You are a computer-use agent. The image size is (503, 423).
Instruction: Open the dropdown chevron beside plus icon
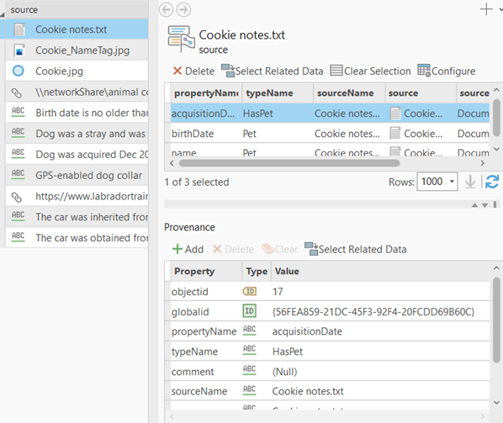(500, 9)
